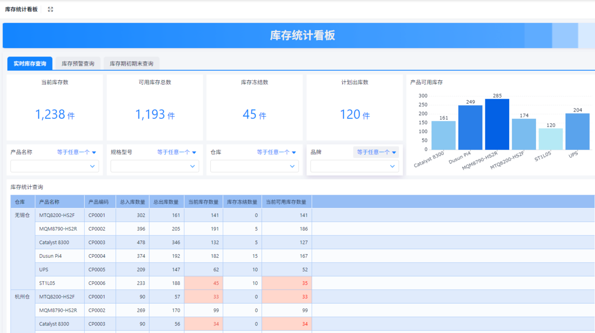This screenshot has height=333, width=595.
Task: Click the MQM8790-HS2R bar showing 285
Action: (x=497, y=124)
